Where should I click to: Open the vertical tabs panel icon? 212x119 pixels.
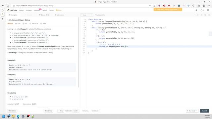[2, 10]
